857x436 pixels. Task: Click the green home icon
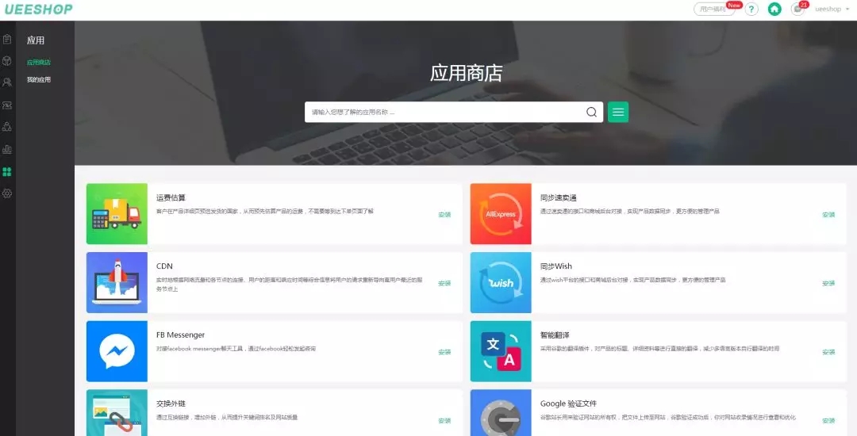pos(774,10)
